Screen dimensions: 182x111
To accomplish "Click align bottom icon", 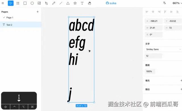I will coord(177,12).
